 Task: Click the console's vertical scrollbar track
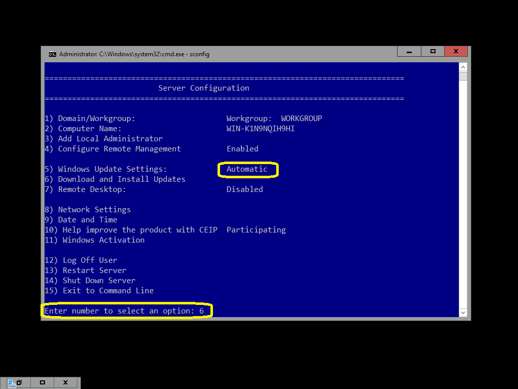coord(462,192)
